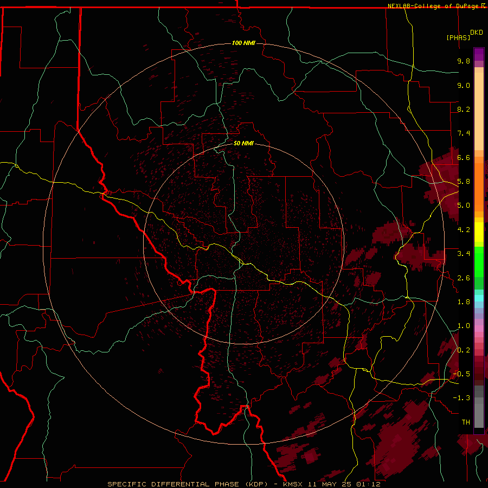Click the 9.0 value on the scale

tap(464, 85)
